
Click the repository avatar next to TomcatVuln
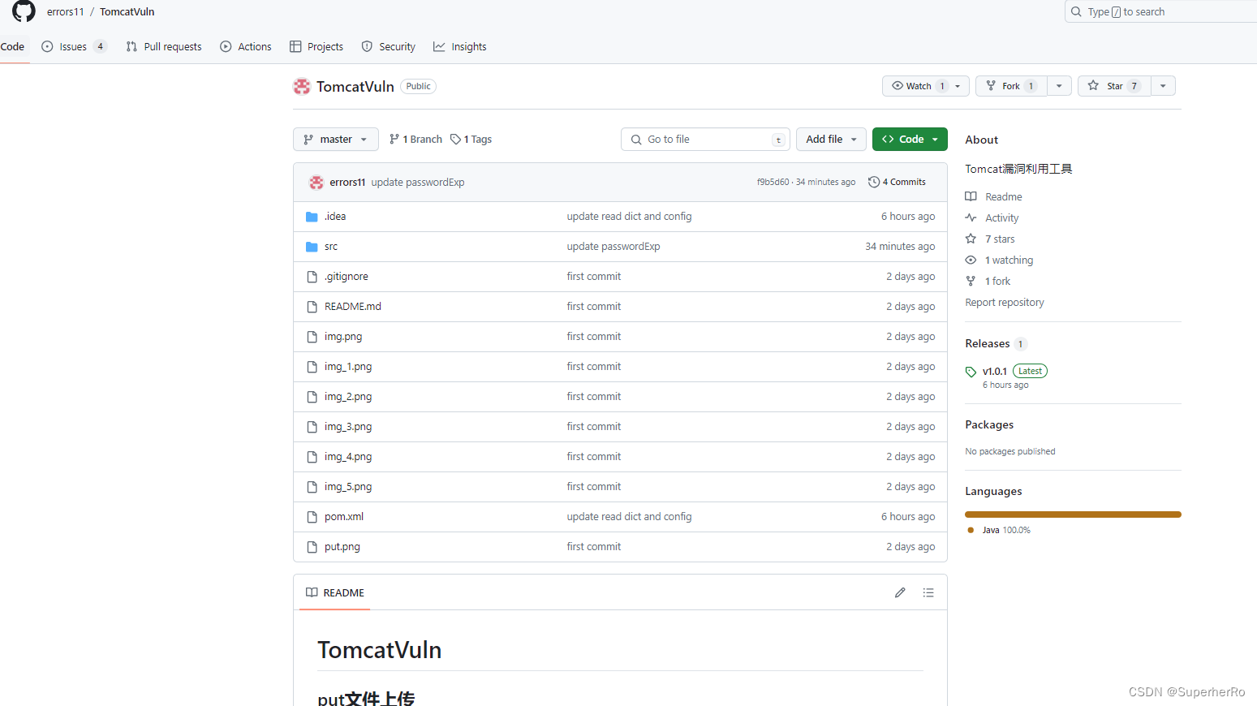[x=301, y=85]
